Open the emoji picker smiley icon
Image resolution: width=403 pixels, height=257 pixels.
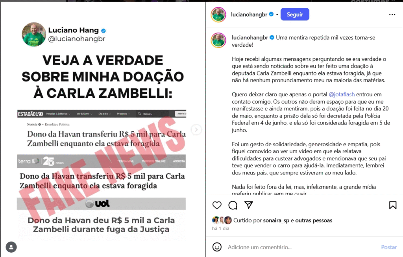[217, 247]
